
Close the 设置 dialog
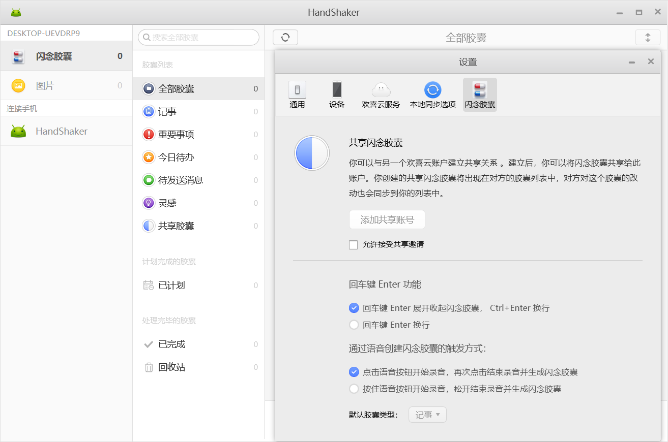(651, 61)
